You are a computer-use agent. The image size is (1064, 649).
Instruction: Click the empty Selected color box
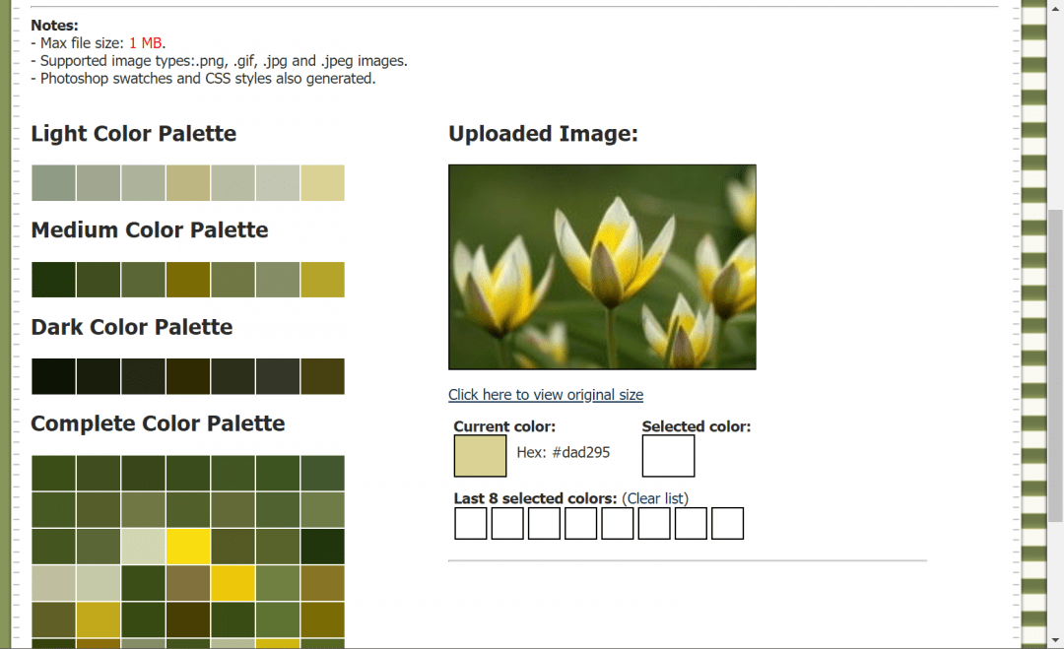(x=668, y=456)
